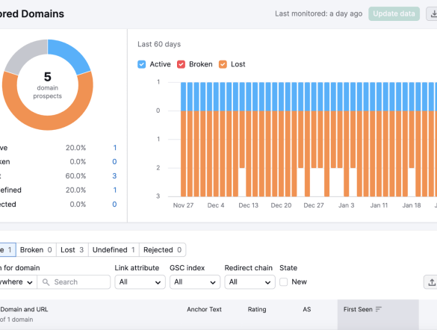The width and height of the screenshot is (437, 330).
Task: Click the chart bar above Nov 27
Action: 183,139
